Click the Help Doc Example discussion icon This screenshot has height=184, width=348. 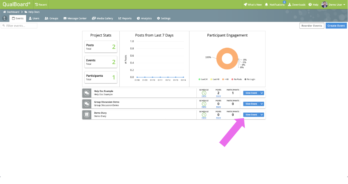tap(87, 93)
